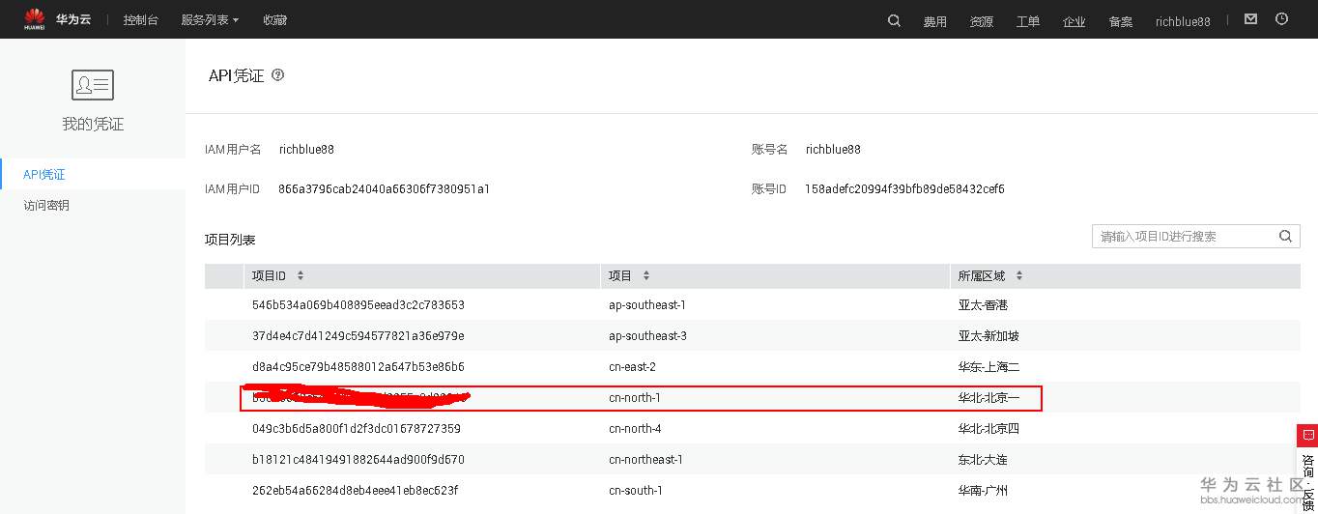Viewport: 1318px width, 514px height.
Task: Click the 账号ID value 158adefc20994f39bfb89de58432cef6
Action: tap(904, 189)
